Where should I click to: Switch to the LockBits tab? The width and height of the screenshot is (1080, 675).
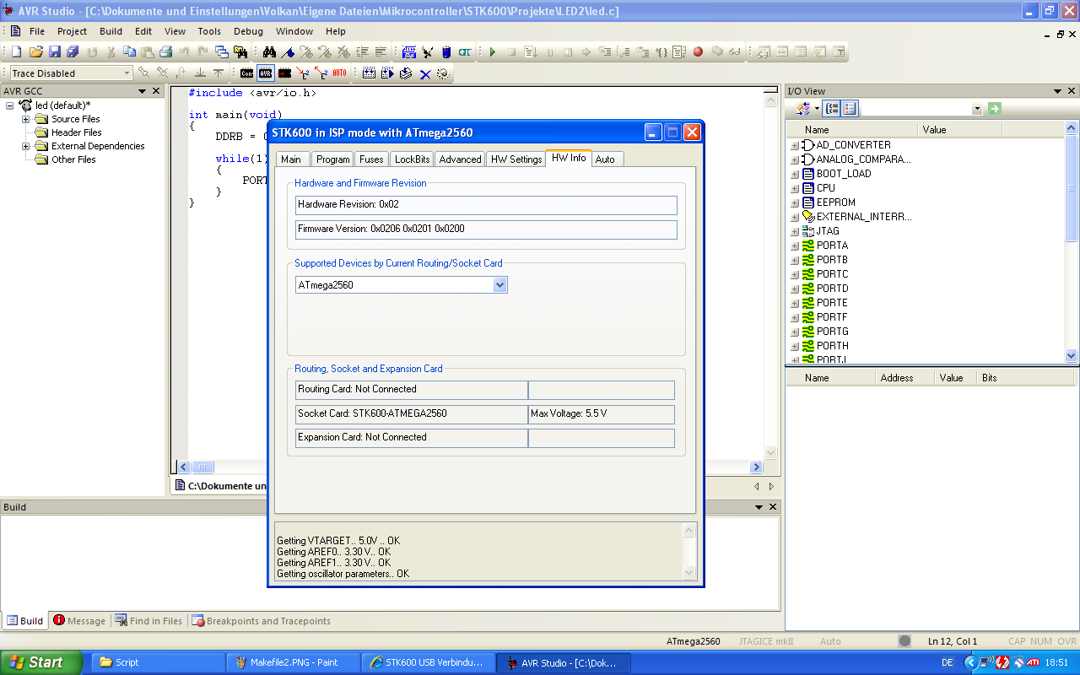click(x=412, y=159)
